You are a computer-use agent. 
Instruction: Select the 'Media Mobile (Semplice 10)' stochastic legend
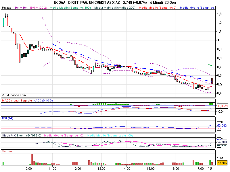pyautogui.click(x=64, y=135)
